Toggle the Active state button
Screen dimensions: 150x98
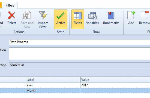click(61, 19)
